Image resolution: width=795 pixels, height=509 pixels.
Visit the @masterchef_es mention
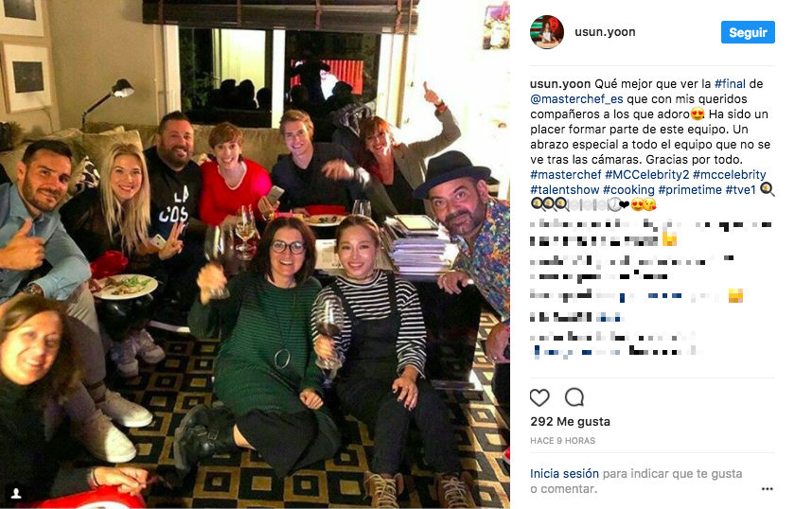(576, 98)
